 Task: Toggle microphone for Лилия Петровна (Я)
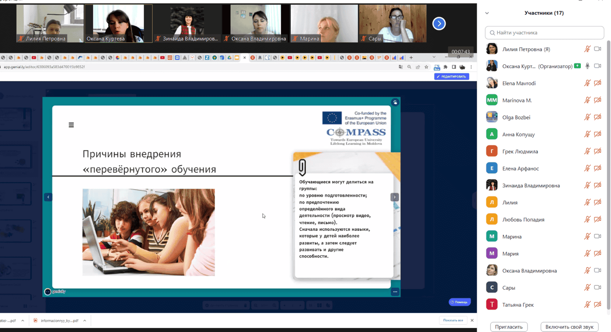587,49
